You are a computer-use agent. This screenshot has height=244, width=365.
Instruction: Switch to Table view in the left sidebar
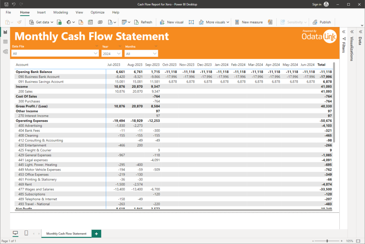(5, 41)
